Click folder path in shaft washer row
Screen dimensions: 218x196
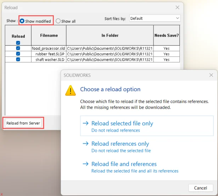tap(110, 60)
